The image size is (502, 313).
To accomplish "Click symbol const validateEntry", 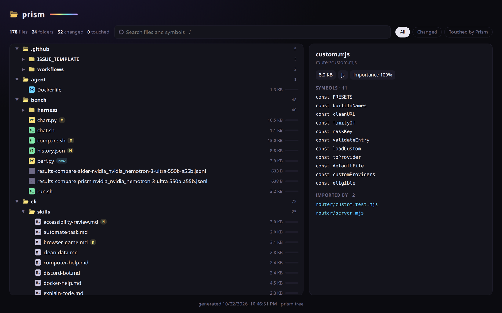I will (343, 140).
